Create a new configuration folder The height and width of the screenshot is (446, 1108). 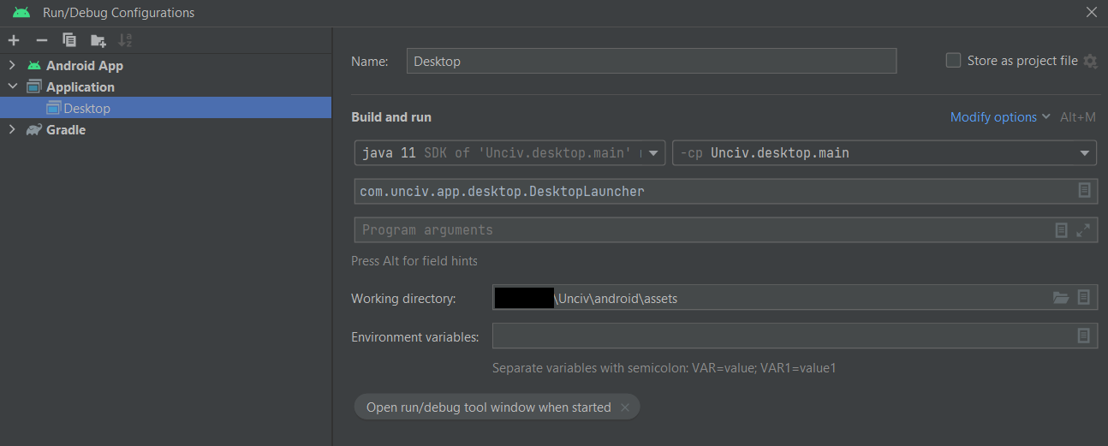pyautogui.click(x=98, y=40)
